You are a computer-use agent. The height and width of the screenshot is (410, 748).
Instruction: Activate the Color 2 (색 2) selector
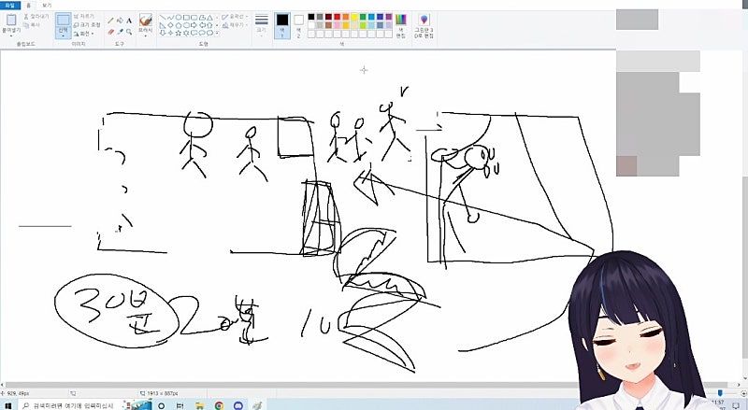pos(298,25)
